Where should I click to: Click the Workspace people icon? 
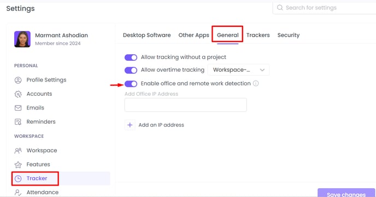click(18, 150)
